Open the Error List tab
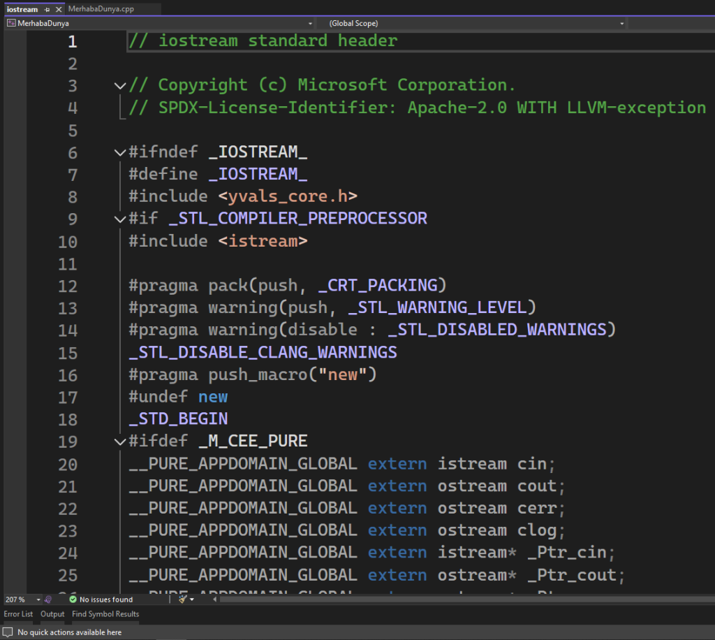The height and width of the screenshot is (640, 715). (18, 614)
